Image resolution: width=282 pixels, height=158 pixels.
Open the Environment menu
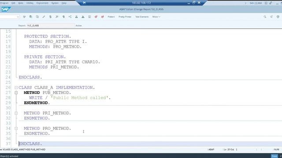click(42, 3)
